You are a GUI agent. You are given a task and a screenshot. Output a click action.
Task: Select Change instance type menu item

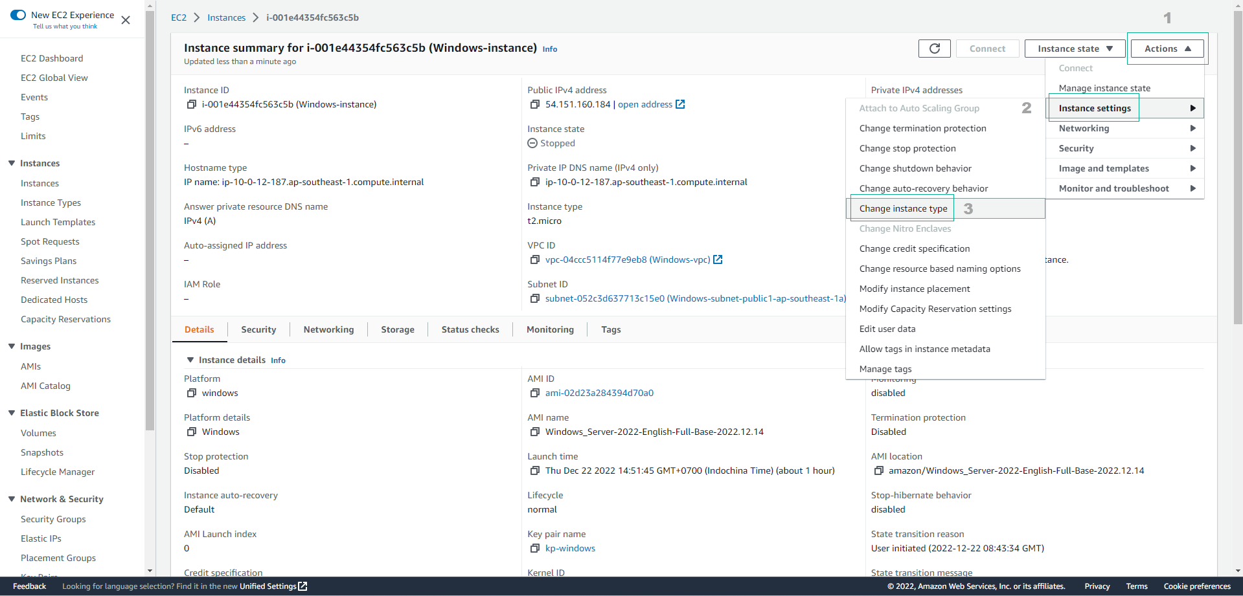tap(946, 208)
